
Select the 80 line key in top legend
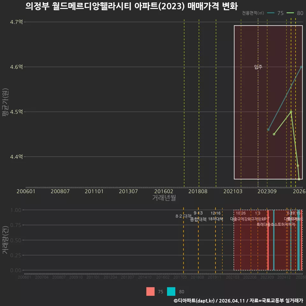(290, 13)
